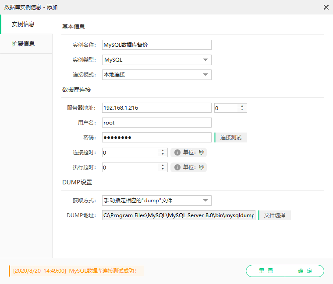This screenshot has width=333, height=284.
Task: Click the dialog title 数据库实例信息 - 添加
Action: [x=31, y=7]
